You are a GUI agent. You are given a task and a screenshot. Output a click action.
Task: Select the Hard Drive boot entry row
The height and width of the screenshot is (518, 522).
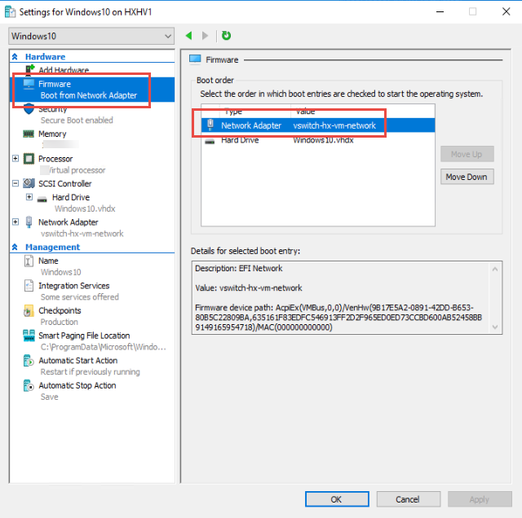[x=318, y=140]
